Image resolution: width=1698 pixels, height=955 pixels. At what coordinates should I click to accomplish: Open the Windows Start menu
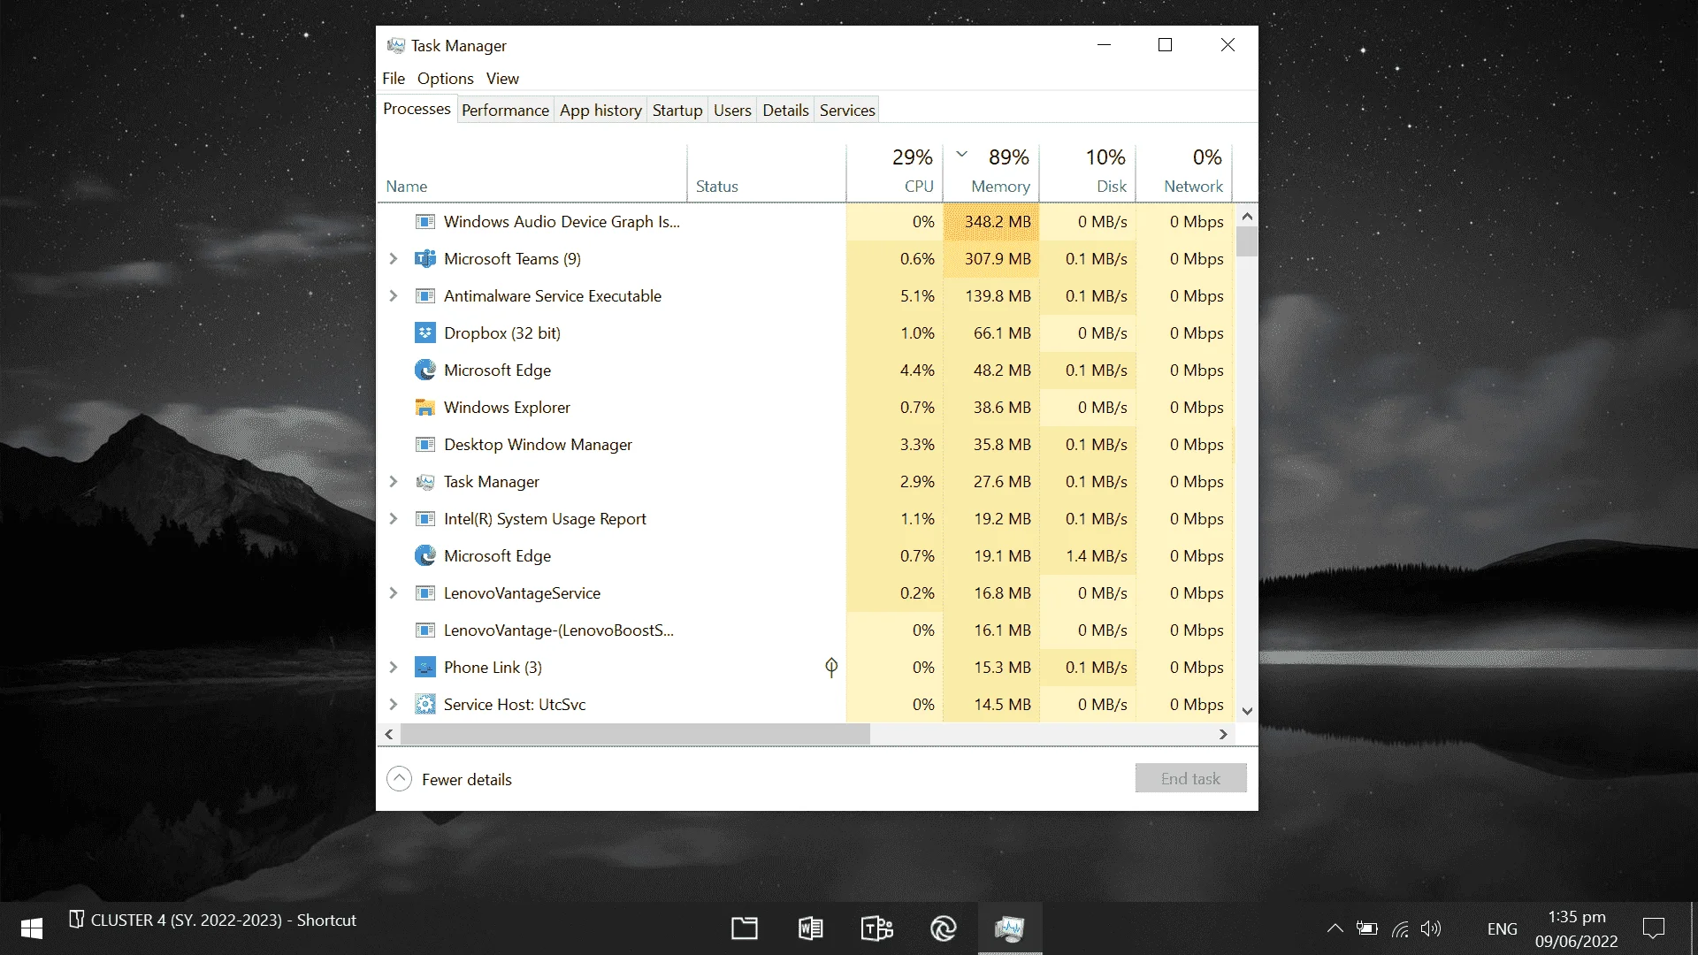[x=32, y=928]
